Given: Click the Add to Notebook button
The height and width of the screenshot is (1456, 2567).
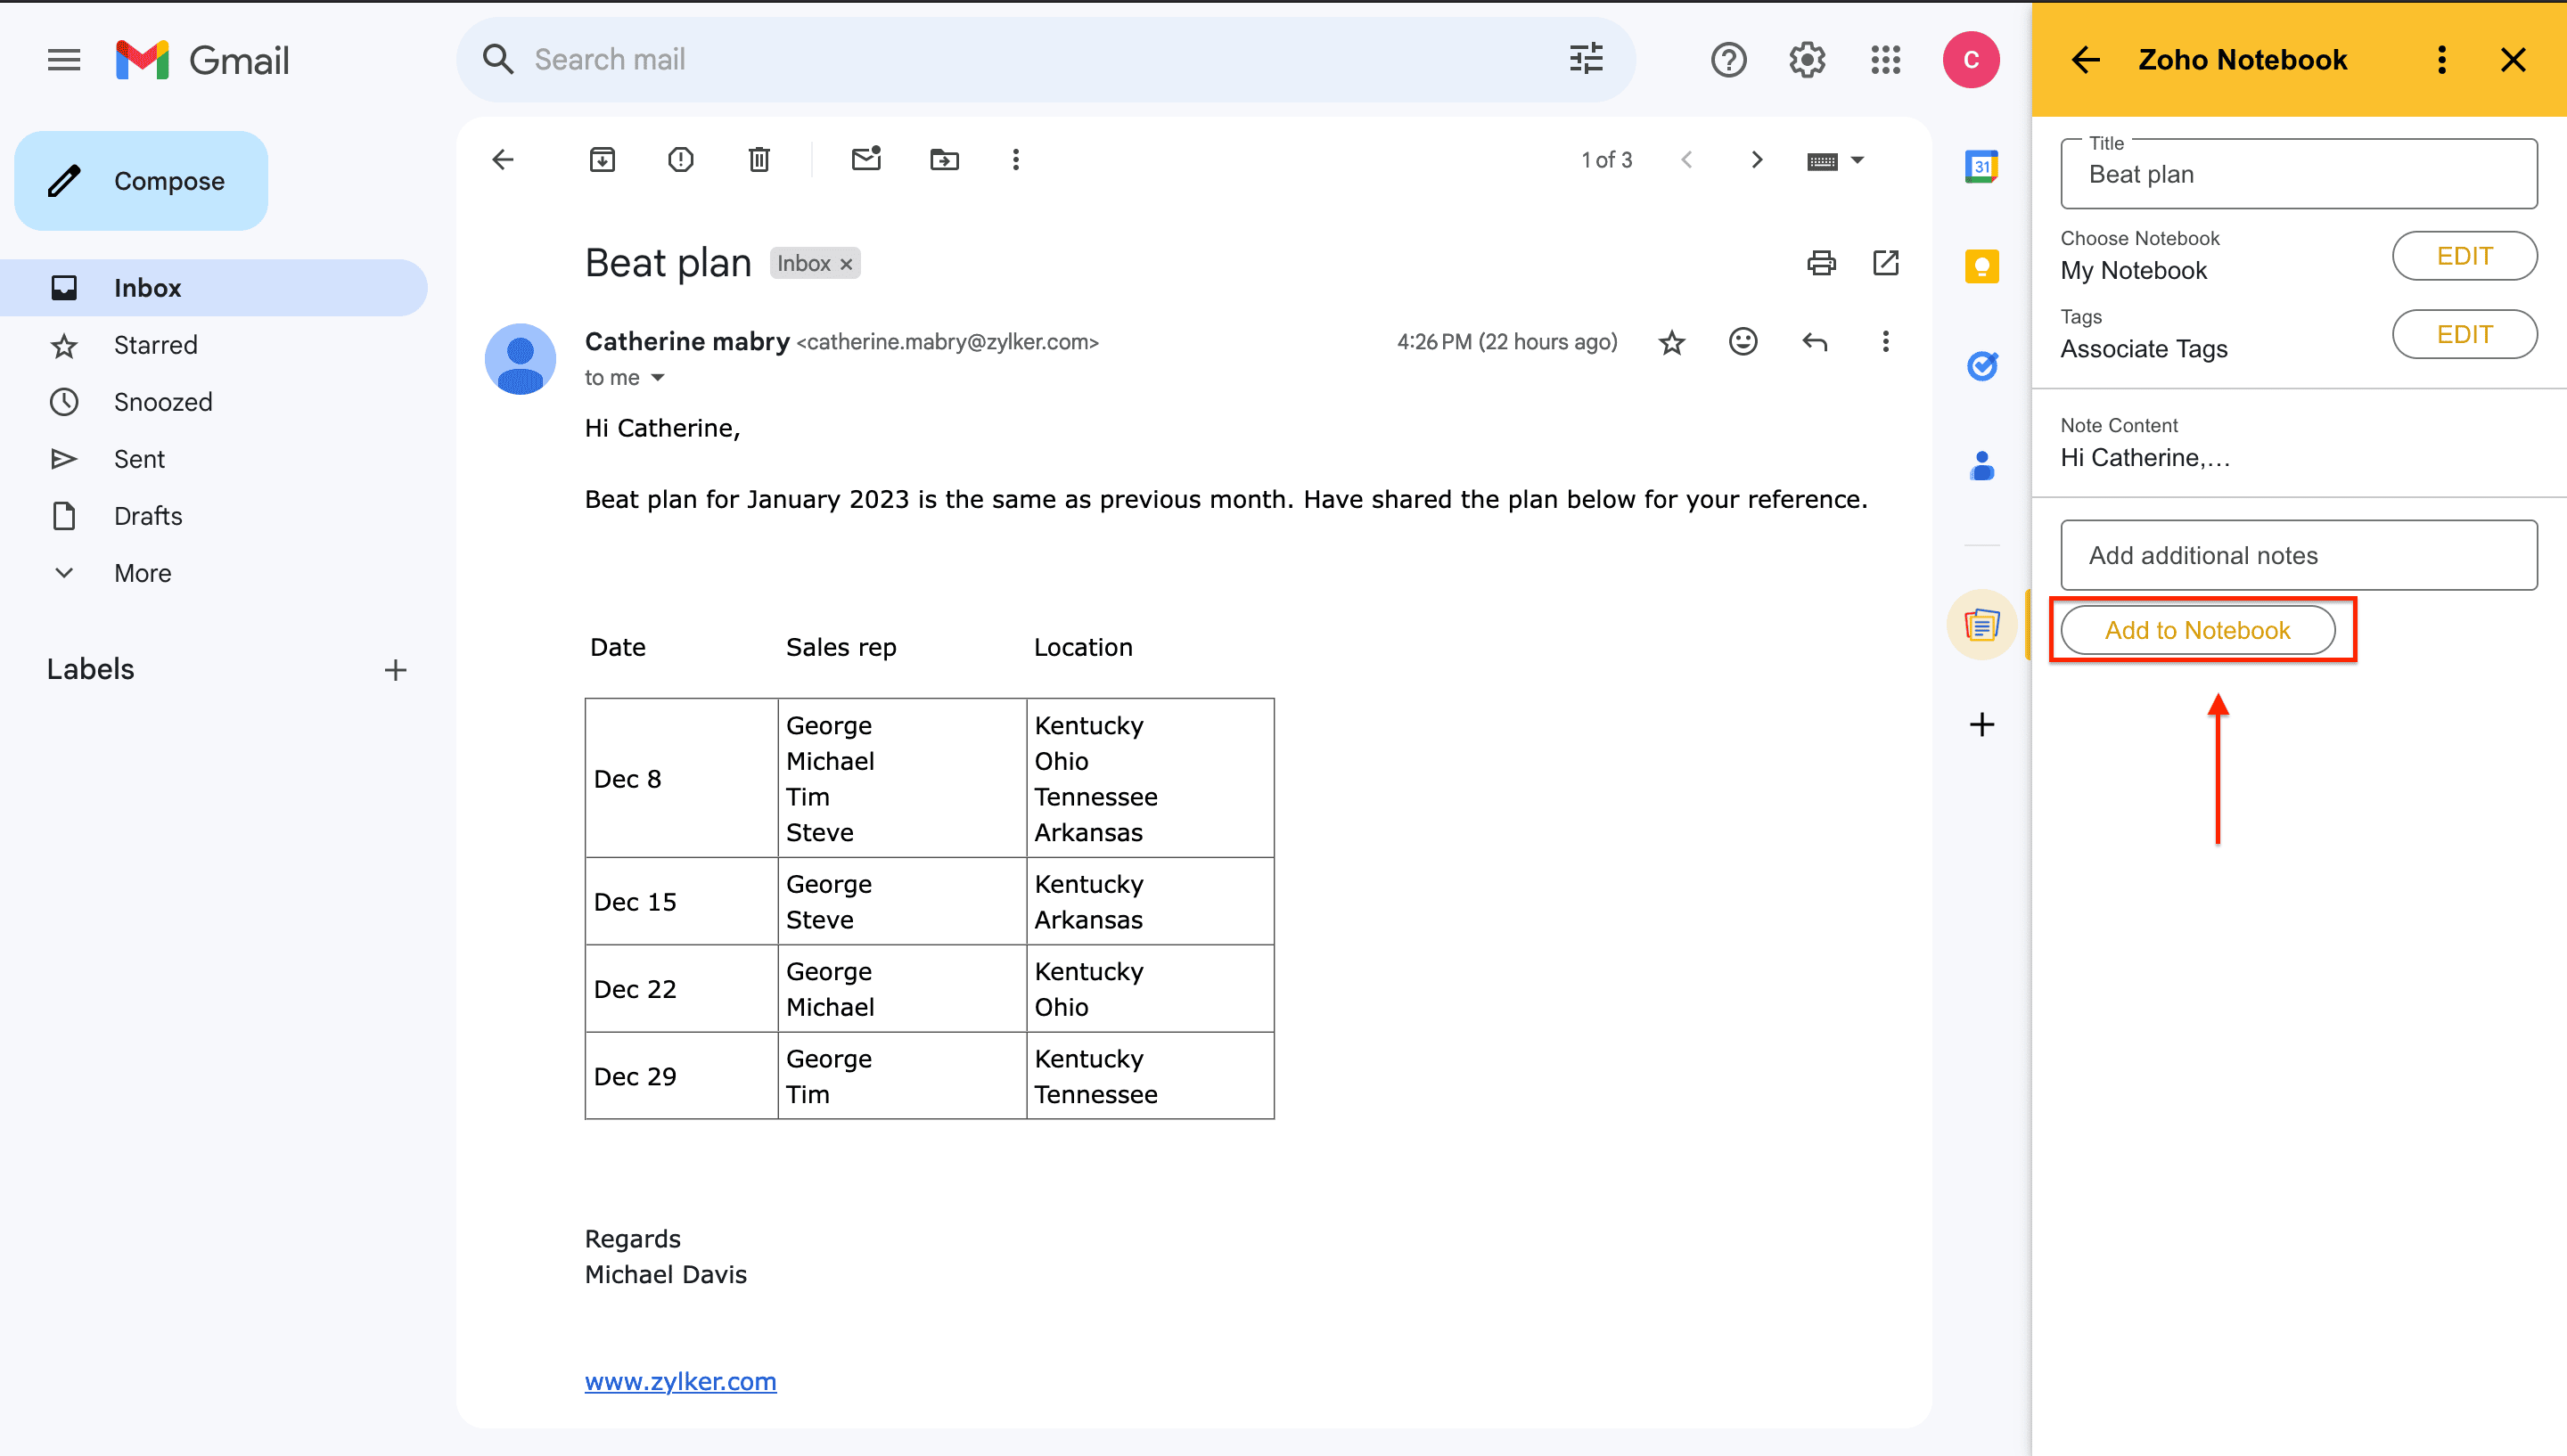Looking at the screenshot, I should tap(2197, 630).
